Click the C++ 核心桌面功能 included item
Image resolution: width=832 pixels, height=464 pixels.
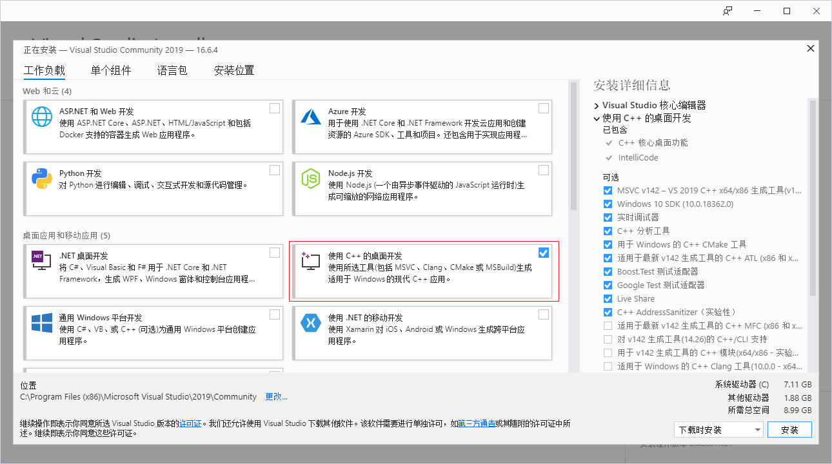[x=653, y=143]
